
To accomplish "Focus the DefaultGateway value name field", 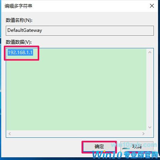I will [80, 31].
